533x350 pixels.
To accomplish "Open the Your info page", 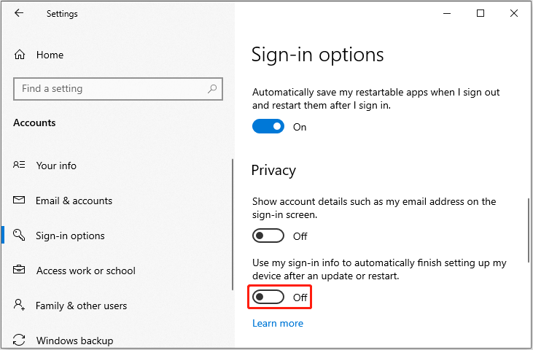I will [x=56, y=166].
